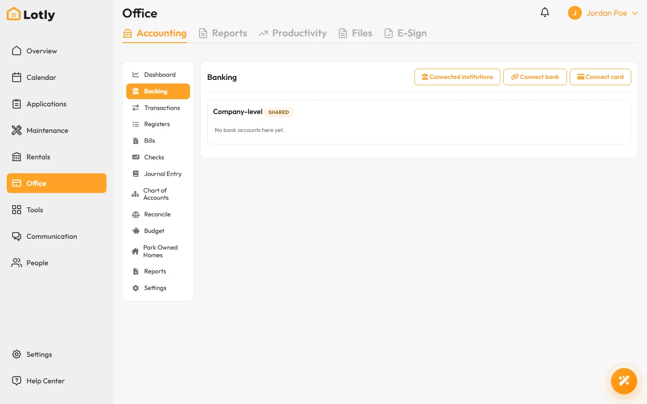Open Overview via its home icon

tap(17, 51)
